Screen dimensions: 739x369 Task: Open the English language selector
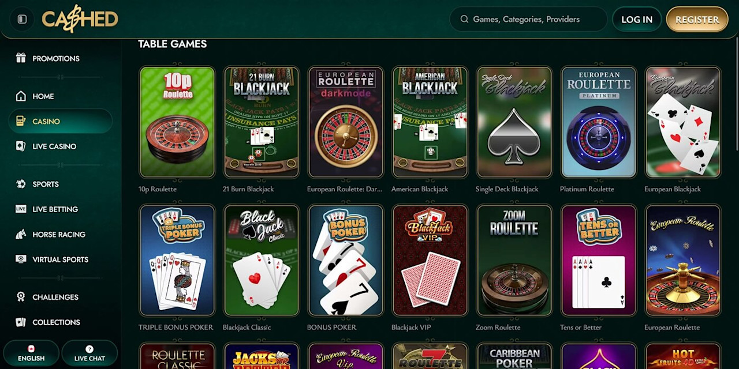(31, 353)
